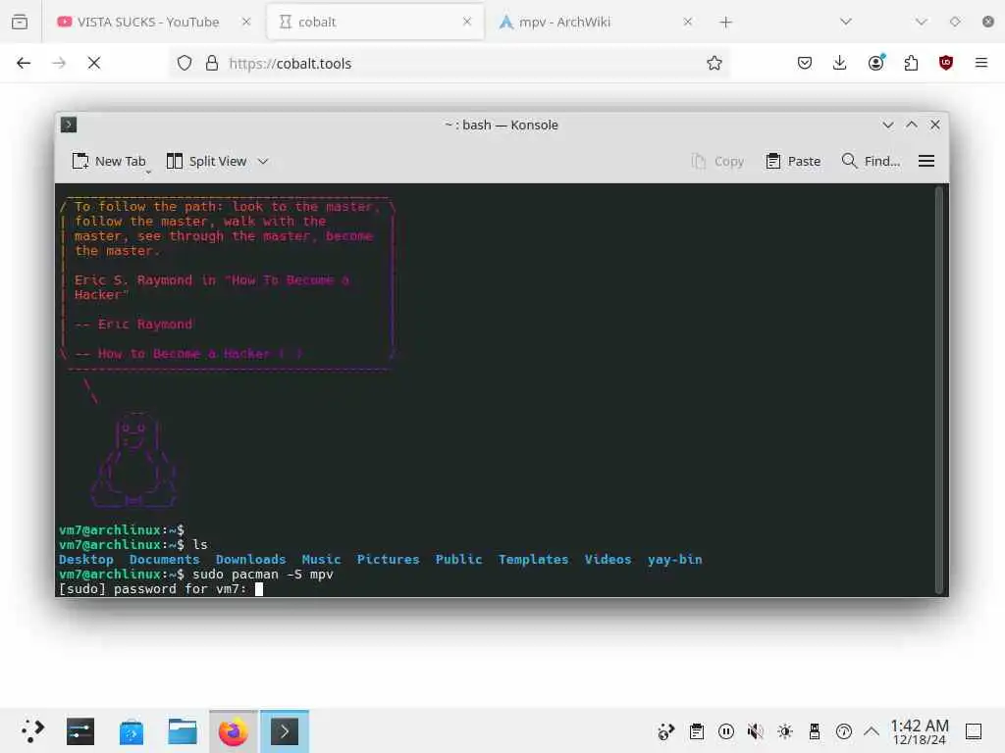
Task: Stop loading the cobalt page
Action: pyautogui.click(x=94, y=63)
